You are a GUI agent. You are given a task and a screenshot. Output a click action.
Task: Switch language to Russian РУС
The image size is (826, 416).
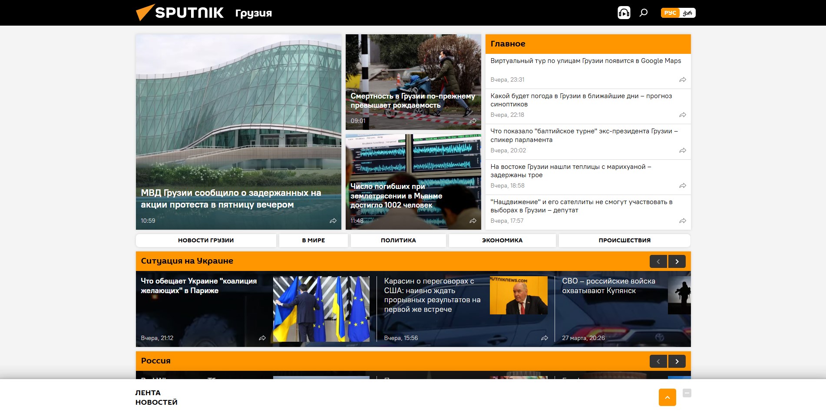coord(670,13)
